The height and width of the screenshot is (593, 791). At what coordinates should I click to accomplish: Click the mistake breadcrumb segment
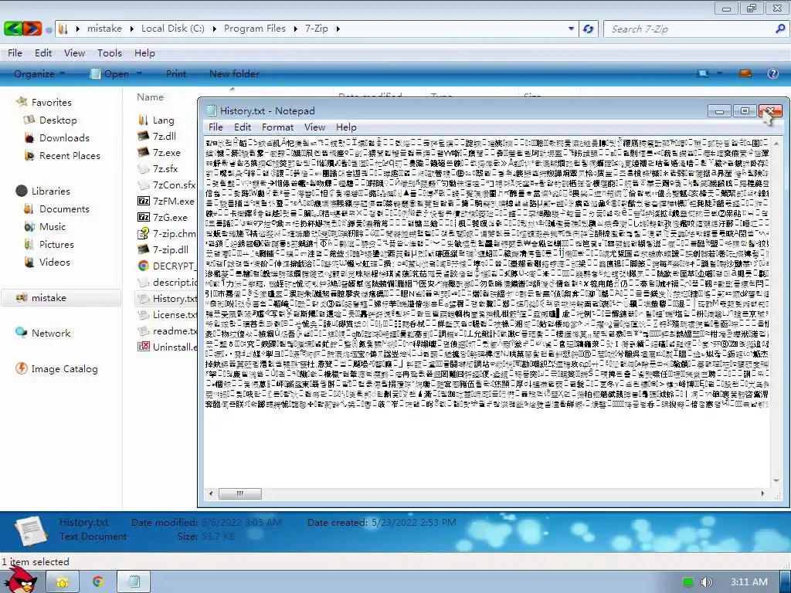tap(104, 29)
